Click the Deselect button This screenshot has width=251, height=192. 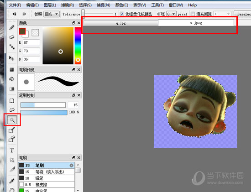pos(242,14)
